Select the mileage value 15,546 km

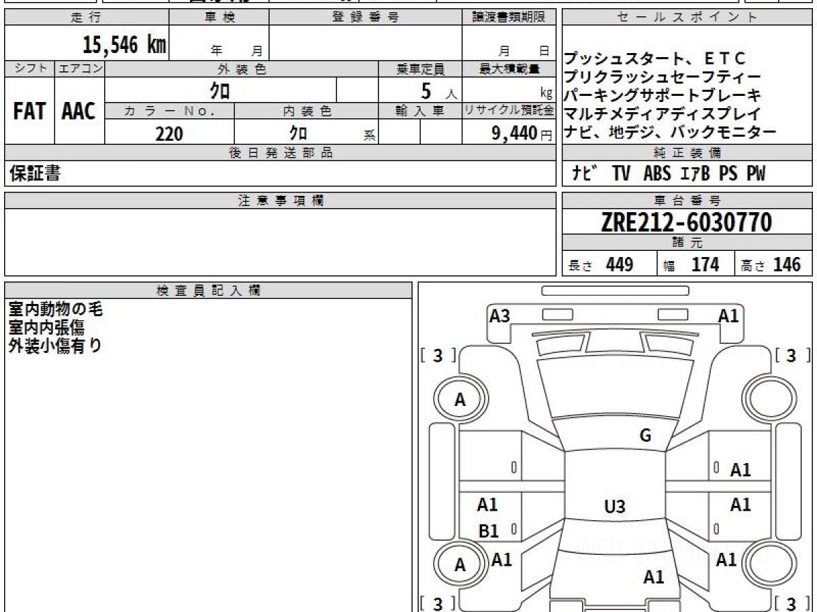point(124,45)
